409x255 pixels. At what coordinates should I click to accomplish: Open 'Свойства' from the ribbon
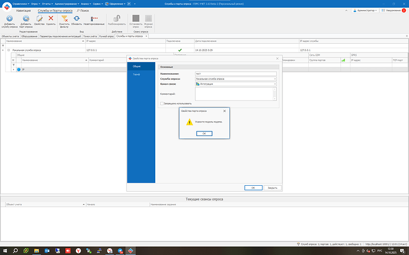tap(39, 19)
